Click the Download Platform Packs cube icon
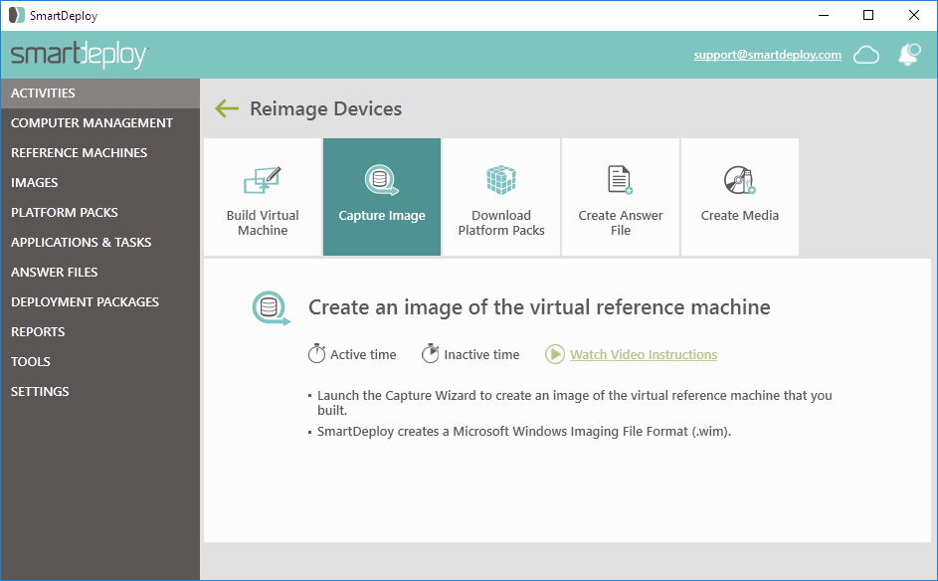 click(x=501, y=180)
